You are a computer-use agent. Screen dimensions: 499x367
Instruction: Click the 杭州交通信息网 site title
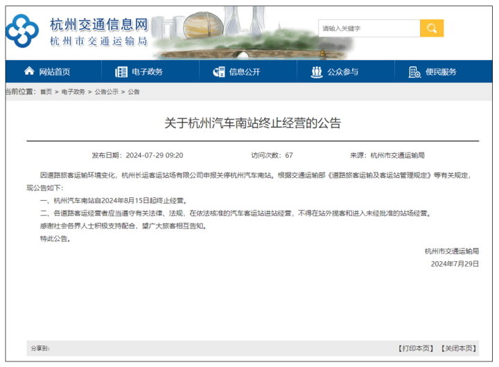(x=99, y=24)
